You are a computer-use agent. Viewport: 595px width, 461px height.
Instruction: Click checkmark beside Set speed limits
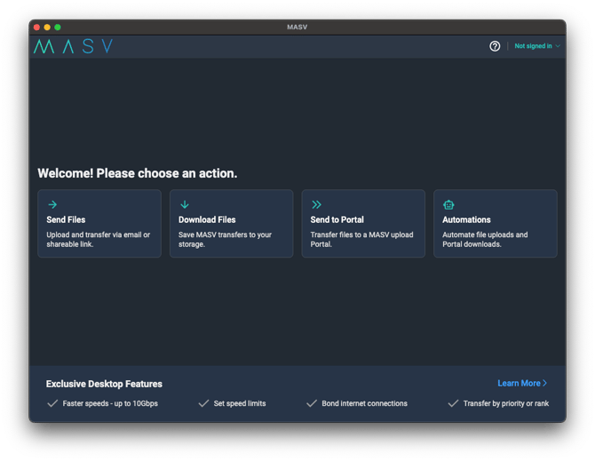point(204,403)
